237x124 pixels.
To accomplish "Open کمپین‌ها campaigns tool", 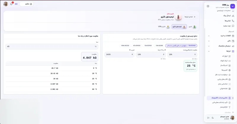I will [x=226, y=70].
